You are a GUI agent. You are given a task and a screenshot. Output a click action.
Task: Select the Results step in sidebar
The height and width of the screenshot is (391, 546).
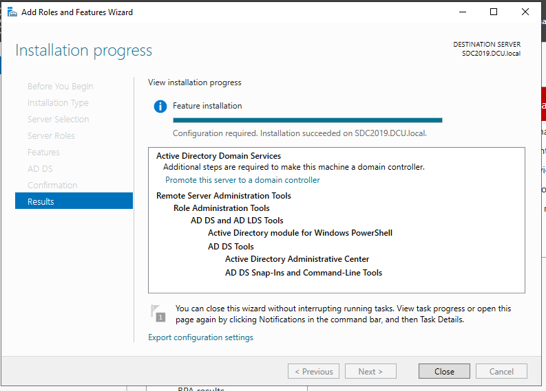(74, 201)
